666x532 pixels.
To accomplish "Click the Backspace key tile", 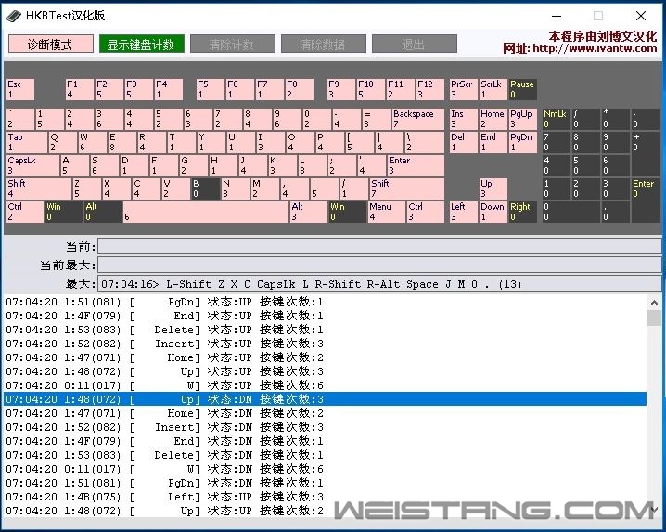I will (x=416, y=119).
